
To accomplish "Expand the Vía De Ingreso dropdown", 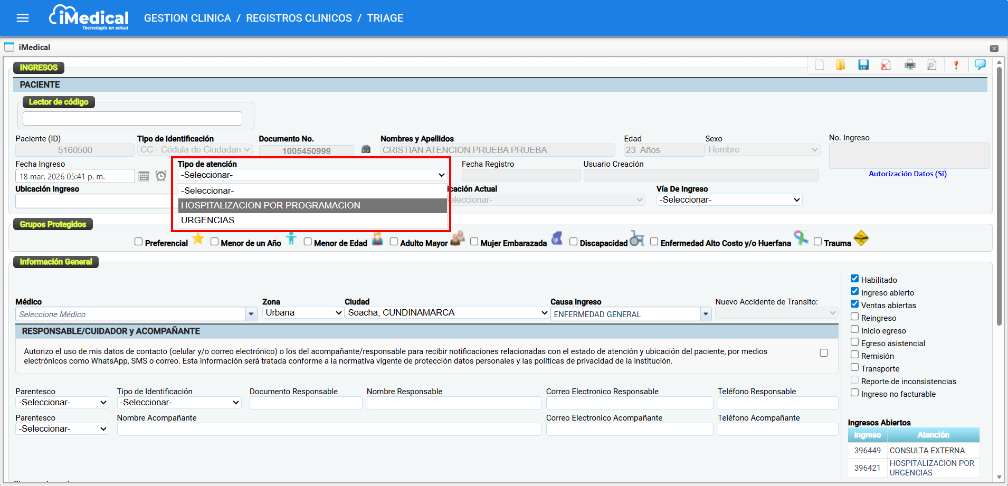I will [729, 200].
